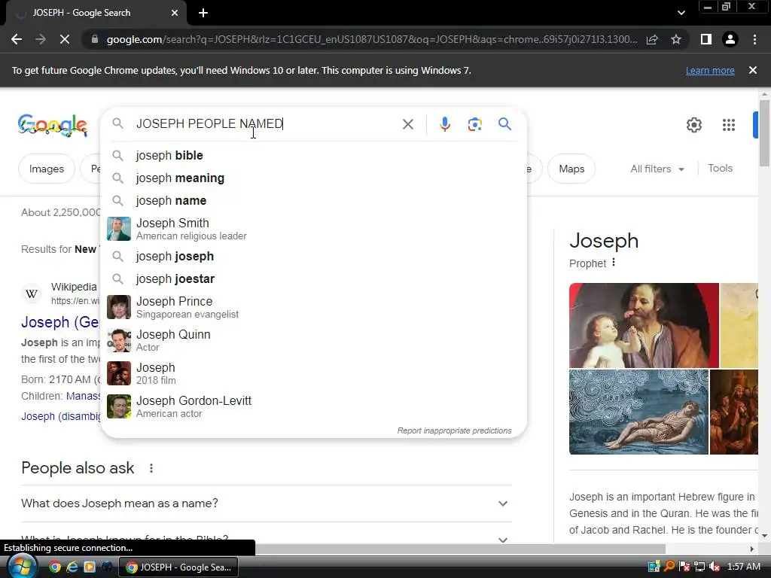This screenshot has height=578, width=771.
Task: Open the Windows Start button
Action: pos(22,566)
